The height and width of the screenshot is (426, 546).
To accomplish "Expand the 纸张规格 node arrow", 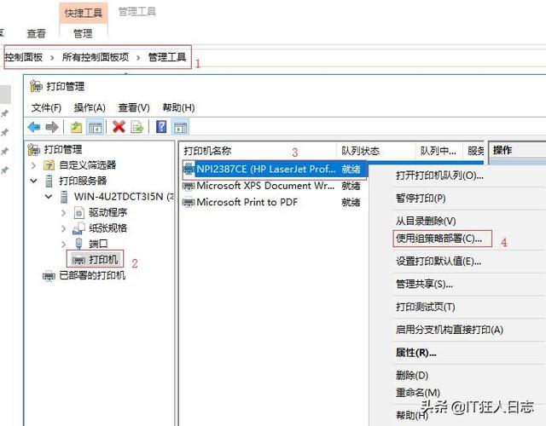I will (x=64, y=227).
